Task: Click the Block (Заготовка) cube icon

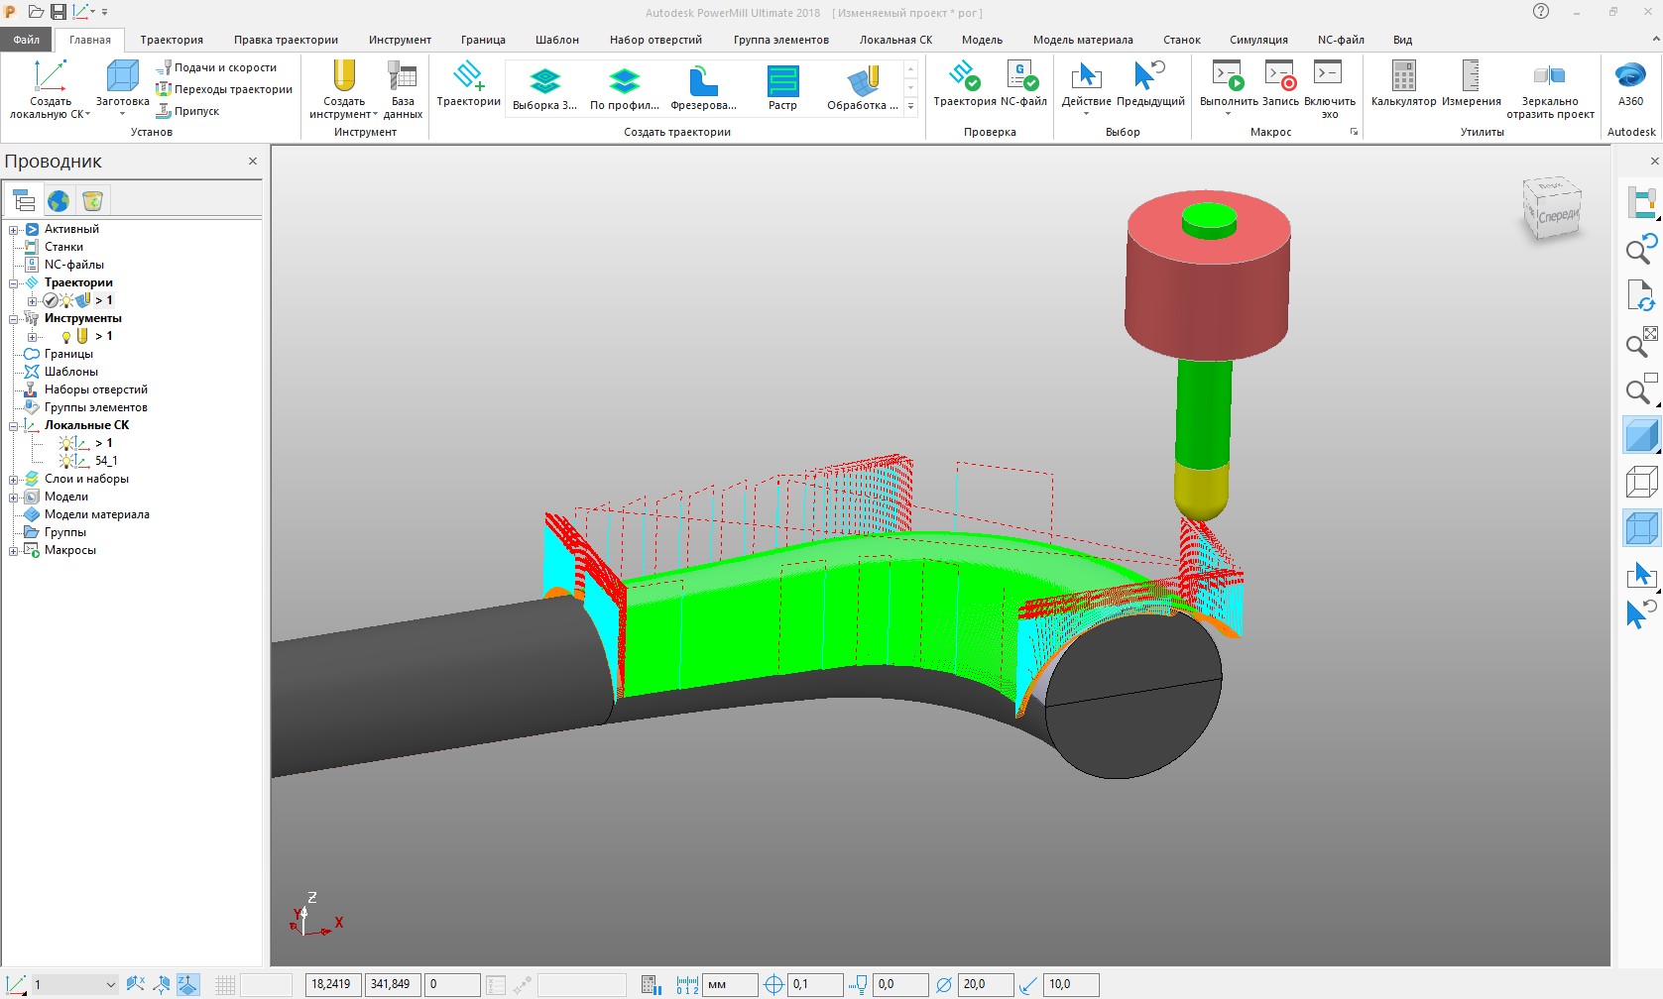Action: click(x=122, y=77)
